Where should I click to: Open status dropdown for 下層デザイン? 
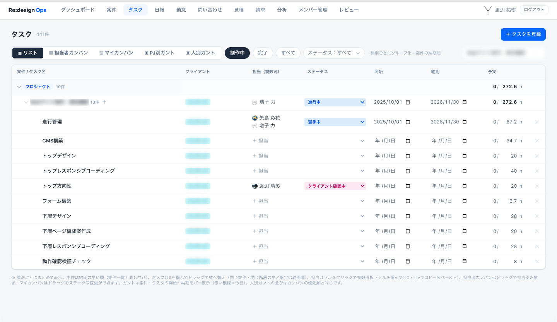click(335, 216)
